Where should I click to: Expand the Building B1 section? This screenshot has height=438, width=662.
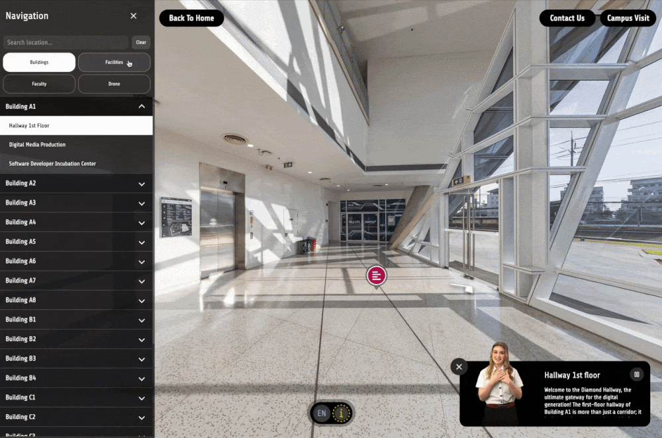76,319
